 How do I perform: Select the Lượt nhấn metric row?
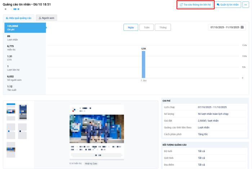[25, 38]
